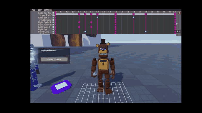Image resolution: width=202 pixels, height=113 pixels.
Task: Click the purple tablet device on floor
Action: point(61,87)
